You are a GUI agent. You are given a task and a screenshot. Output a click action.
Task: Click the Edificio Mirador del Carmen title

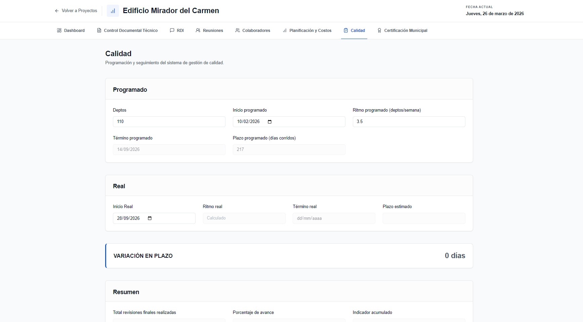[171, 11]
